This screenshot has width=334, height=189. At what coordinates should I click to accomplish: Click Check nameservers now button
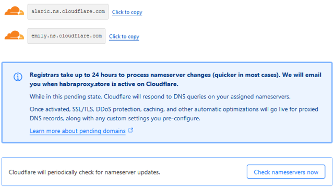[286, 172]
